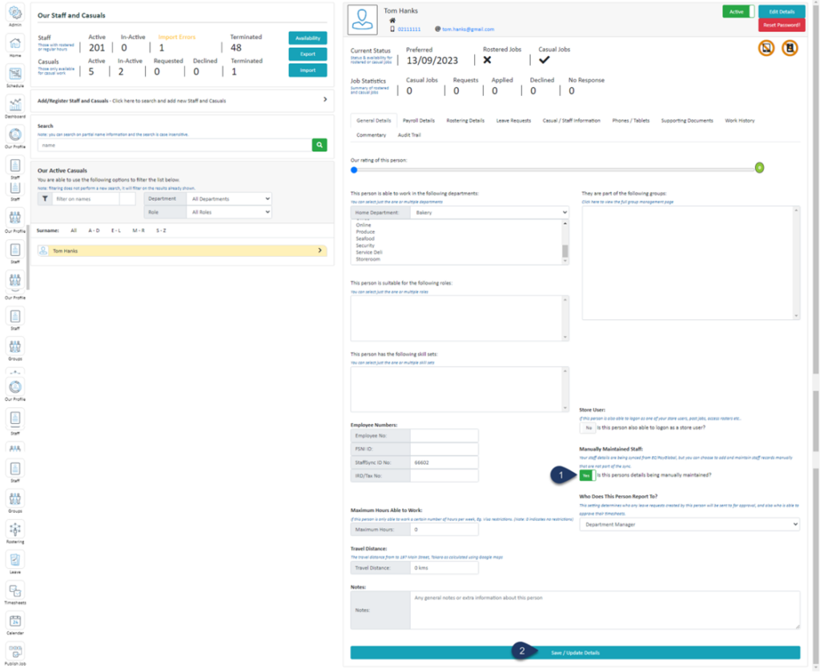
Task: Click the filter on names field
Action: pyautogui.click(x=85, y=198)
